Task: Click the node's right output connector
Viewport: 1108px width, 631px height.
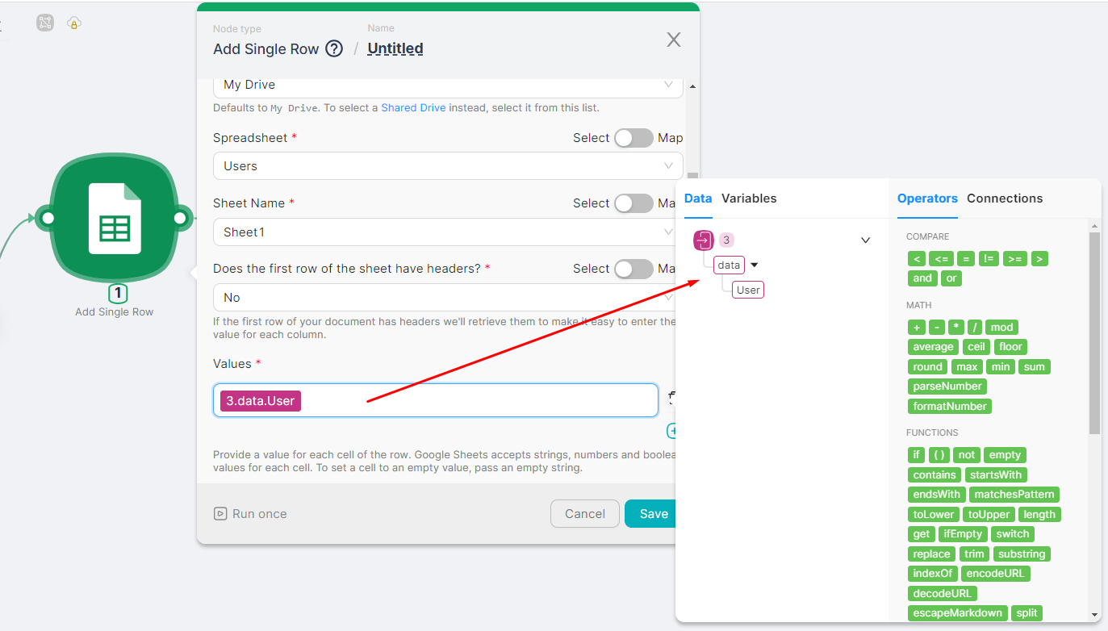Action: click(181, 218)
